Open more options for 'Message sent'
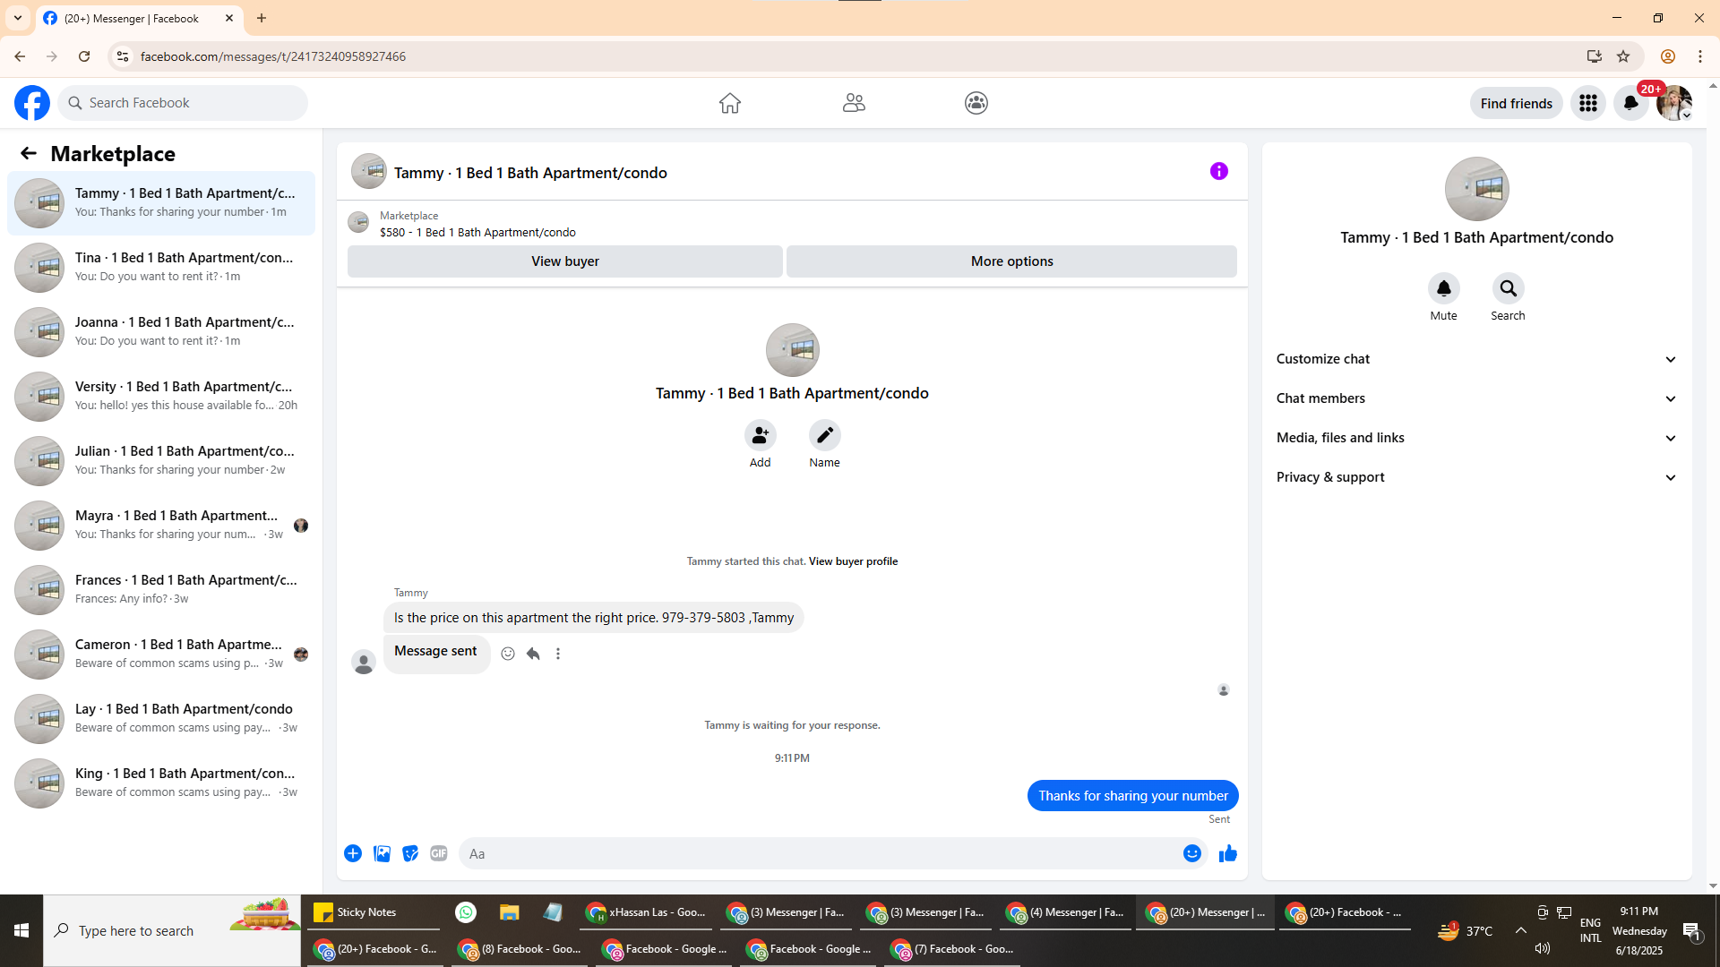 coord(558,654)
